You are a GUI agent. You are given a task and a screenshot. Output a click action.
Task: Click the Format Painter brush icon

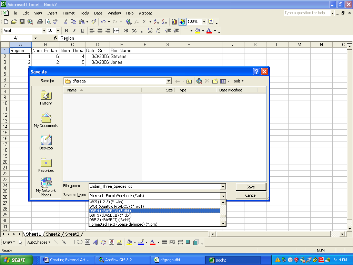tap(93, 22)
